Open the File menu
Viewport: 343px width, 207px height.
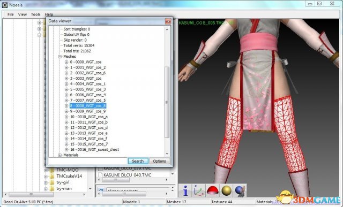pyautogui.click(x=11, y=14)
